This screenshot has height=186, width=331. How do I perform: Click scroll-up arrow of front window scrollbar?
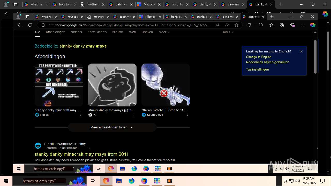(x=315, y=32)
